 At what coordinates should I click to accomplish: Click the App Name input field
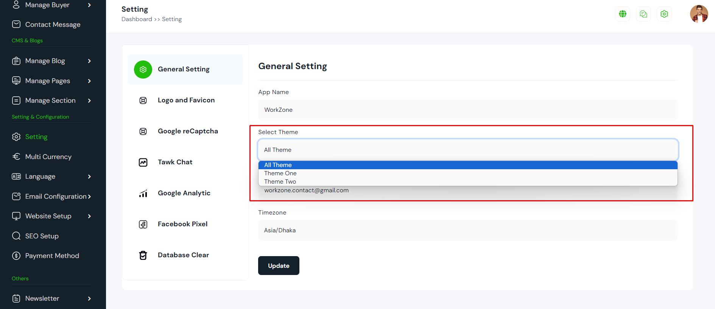click(x=467, y=110)
